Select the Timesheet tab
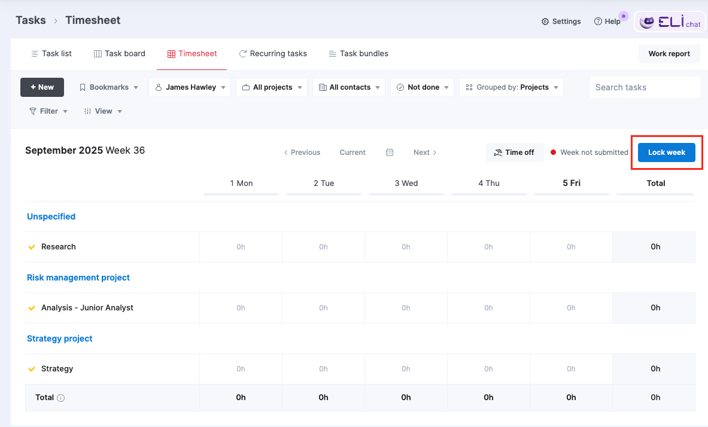The height and width of the screenshot is (427, 708). pos(192,54)
